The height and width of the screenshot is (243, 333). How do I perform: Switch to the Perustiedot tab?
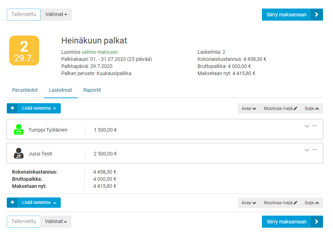pyautogui.click(x=25, y=90)
